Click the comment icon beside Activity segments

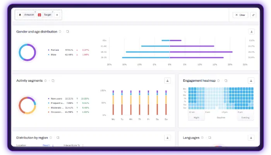(53, 81)
